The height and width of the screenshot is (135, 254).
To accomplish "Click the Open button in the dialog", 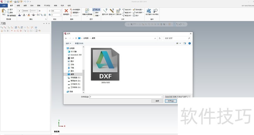I will (x=171, y=101).
